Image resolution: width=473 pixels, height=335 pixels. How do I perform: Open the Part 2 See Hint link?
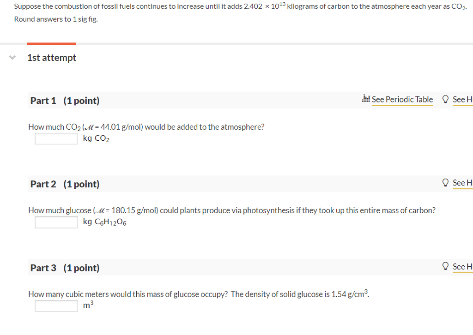[462, 183]
